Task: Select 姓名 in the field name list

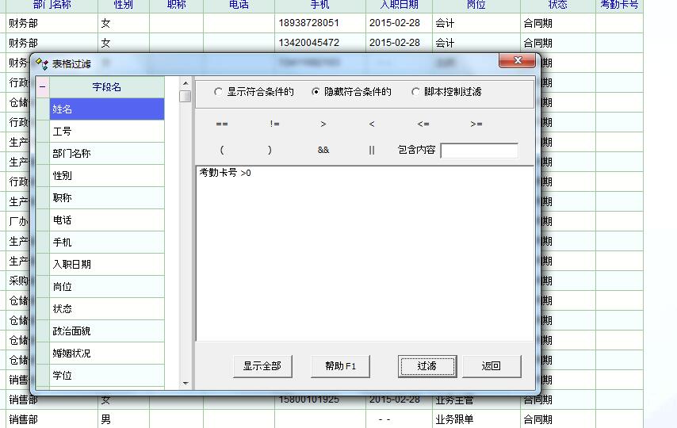Action: [x=106, y=109]
